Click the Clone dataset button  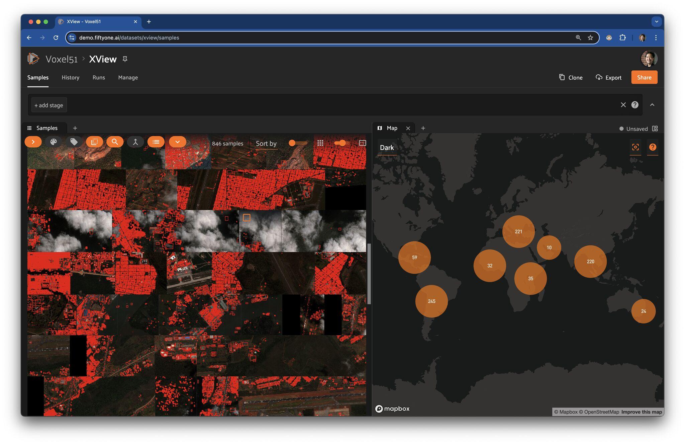pos(571,77)
